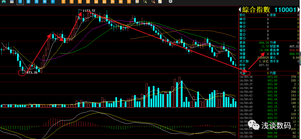Open settings with the gear icon

tap(170, 2)
